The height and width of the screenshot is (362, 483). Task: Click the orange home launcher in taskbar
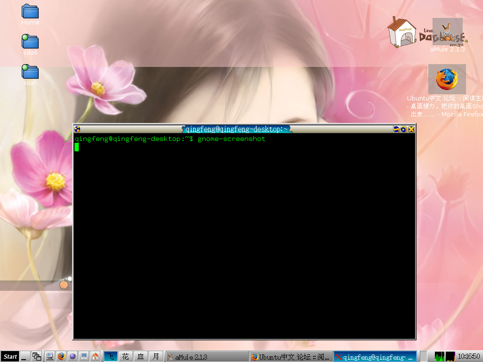[x=95, y=356]
